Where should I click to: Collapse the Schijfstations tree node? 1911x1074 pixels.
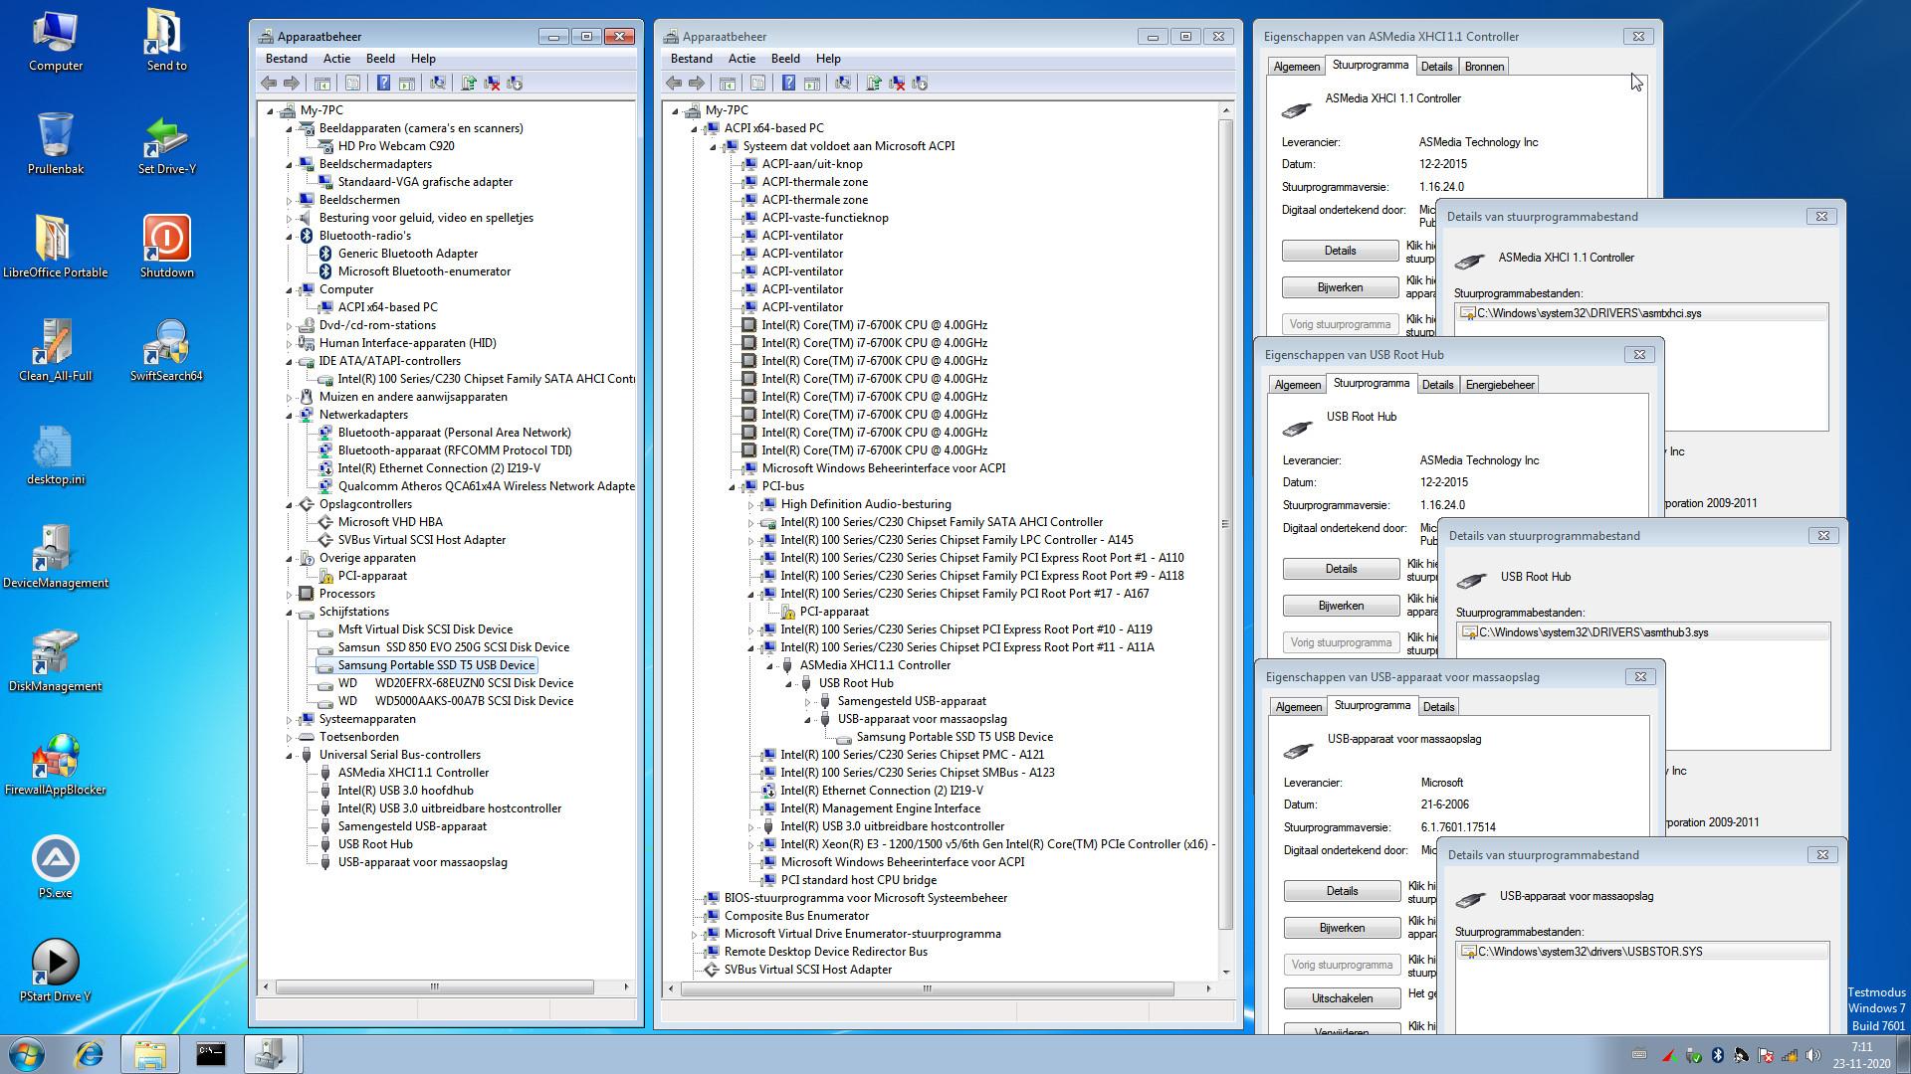pyautogui.click(x=290, y=613)
